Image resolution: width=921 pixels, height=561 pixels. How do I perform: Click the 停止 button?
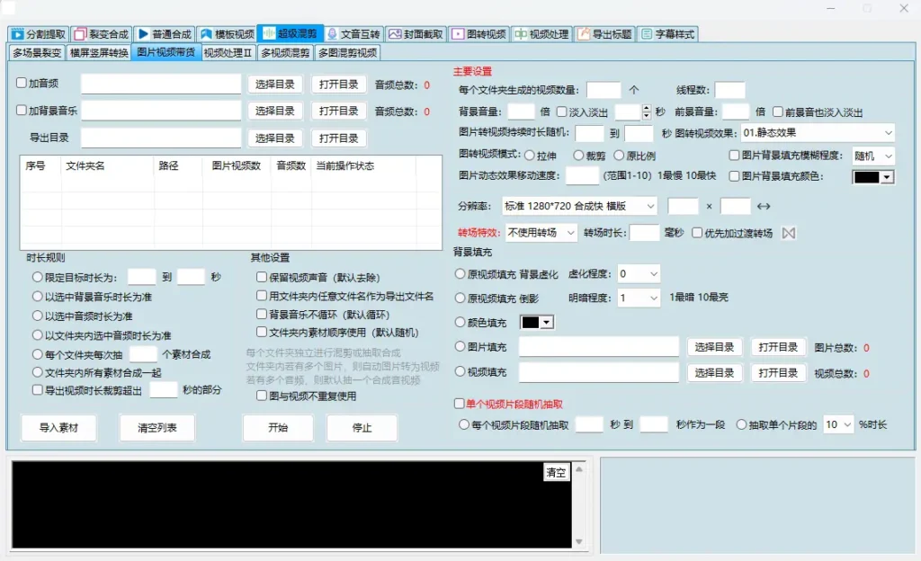(362, 428)
